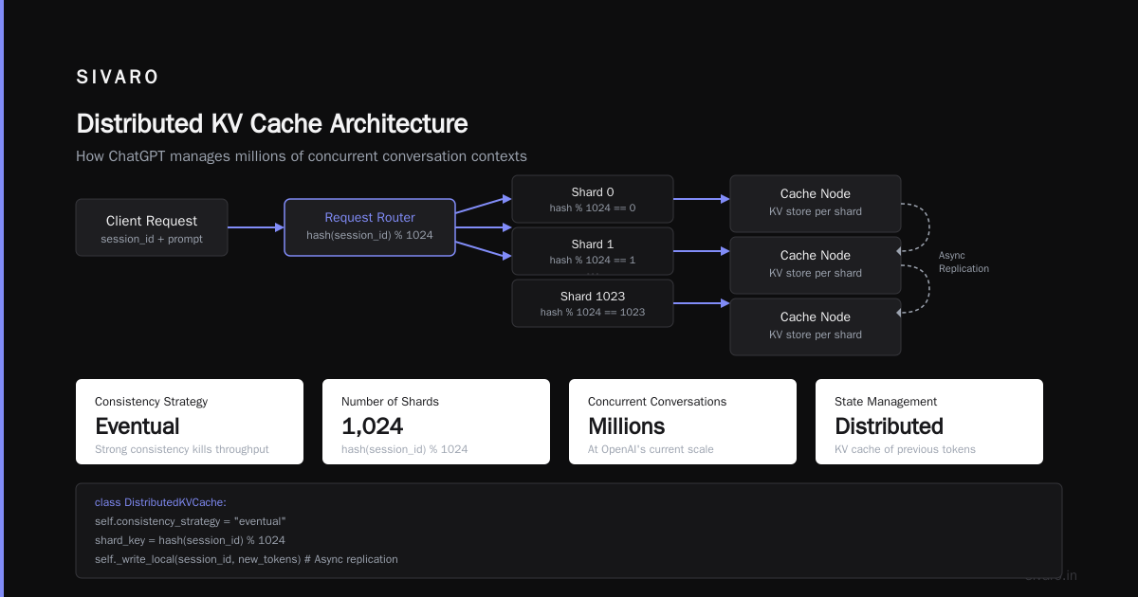
Task: Click the self._write_local code line
Action: point(247,559)
